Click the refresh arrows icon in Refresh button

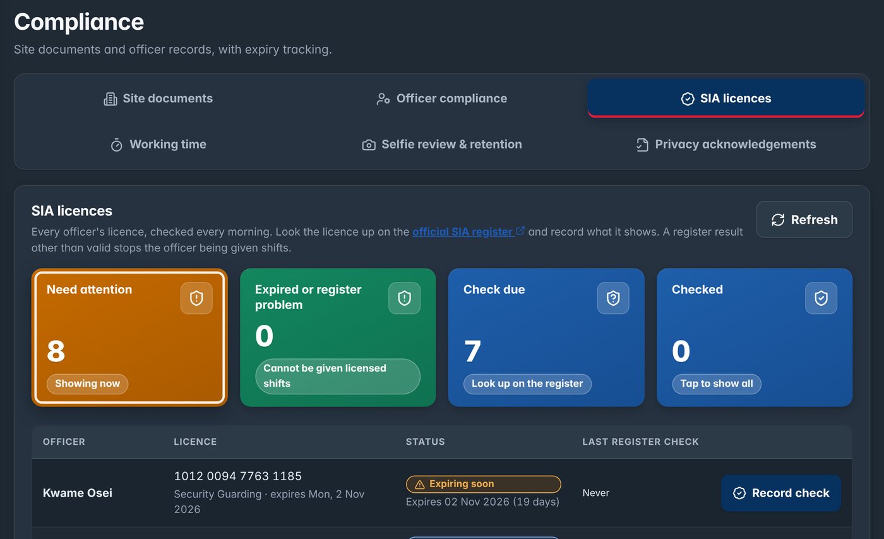point(778,220)
